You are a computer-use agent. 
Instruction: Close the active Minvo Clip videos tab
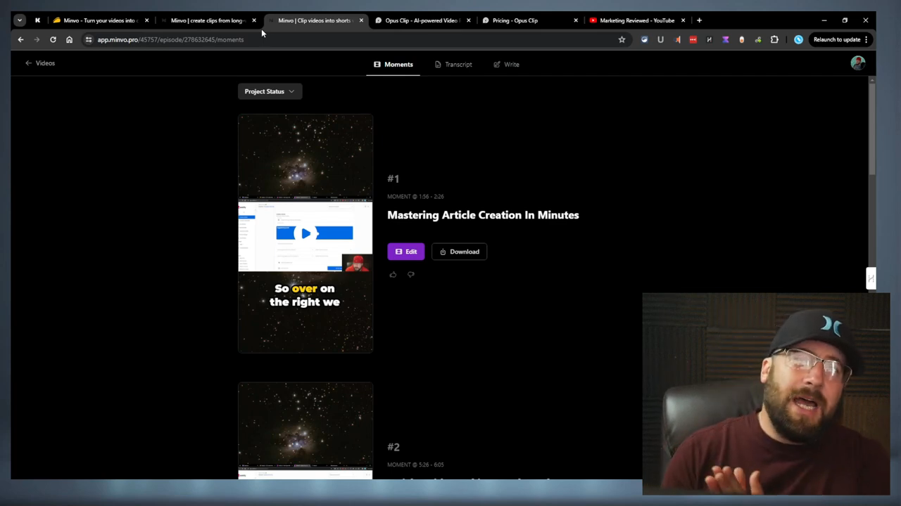click(361, 20)
